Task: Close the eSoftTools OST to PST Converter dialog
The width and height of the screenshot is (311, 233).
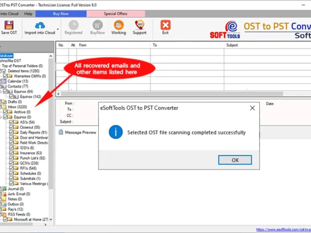Action: 252,108
